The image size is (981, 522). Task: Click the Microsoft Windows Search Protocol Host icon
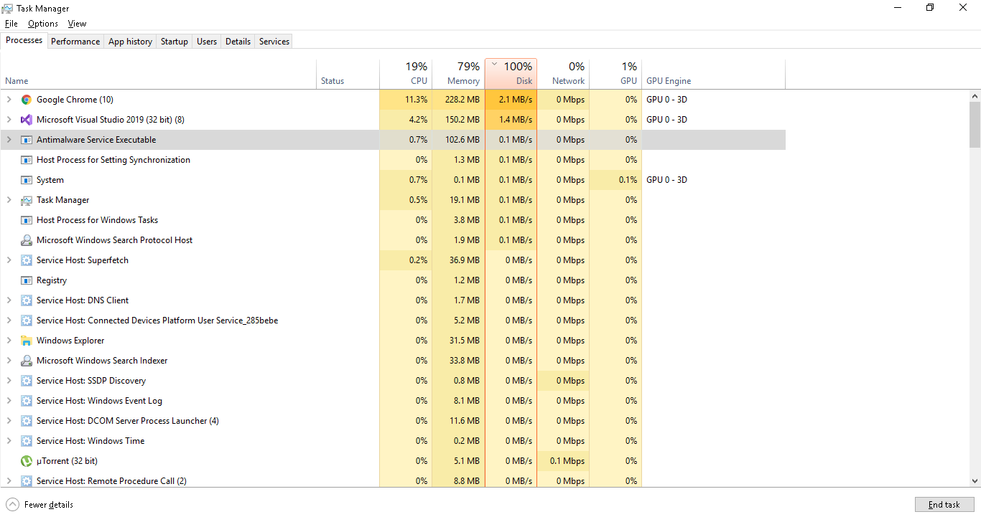coord(27,240)
